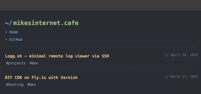
Task: Open the Logg.sh remote log viewer post
Action: click(57, 56)
